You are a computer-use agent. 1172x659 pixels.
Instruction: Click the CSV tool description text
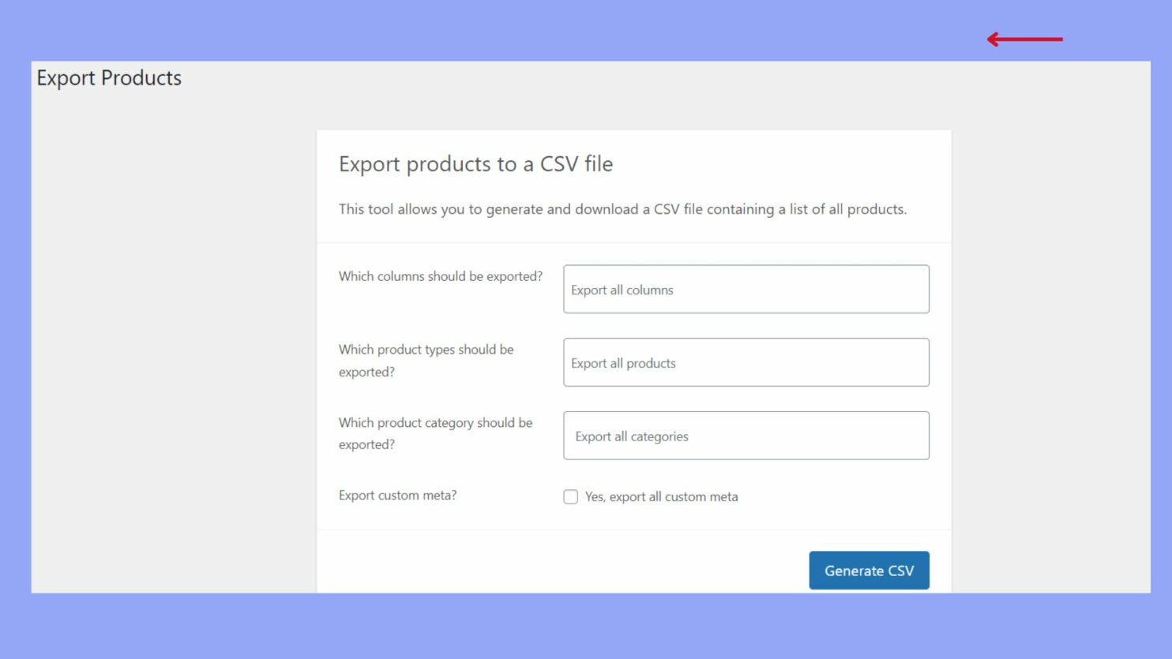coord(622,209)
